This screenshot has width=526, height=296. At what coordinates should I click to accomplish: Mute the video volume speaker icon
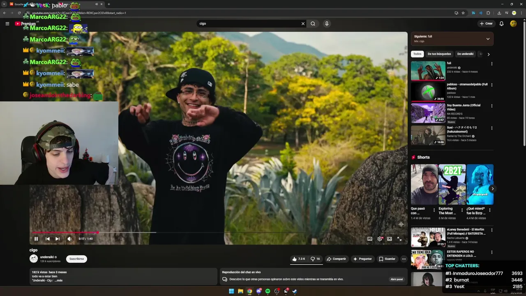(x=69, y=239)
